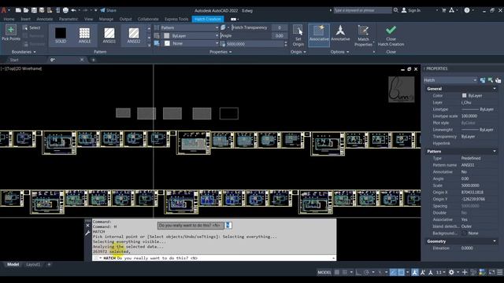Click the Autodesk App Store cart icon
Image resolution: width=504 pixels, height=283 pixels.
pos(444,10)
